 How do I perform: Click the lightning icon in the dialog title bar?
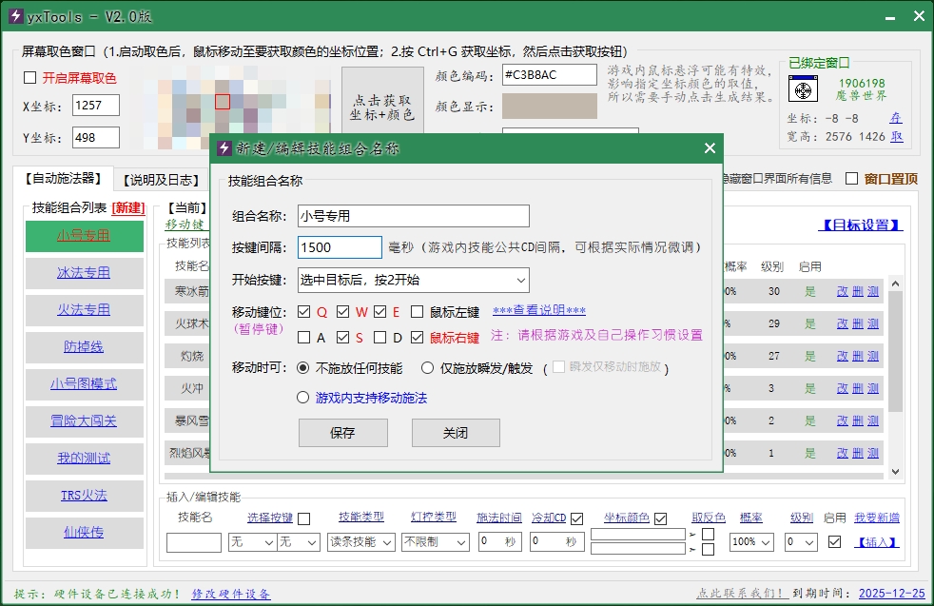224,148
